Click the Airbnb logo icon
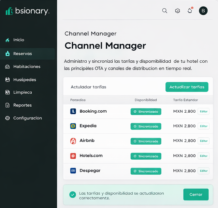 tap(73, 141)
